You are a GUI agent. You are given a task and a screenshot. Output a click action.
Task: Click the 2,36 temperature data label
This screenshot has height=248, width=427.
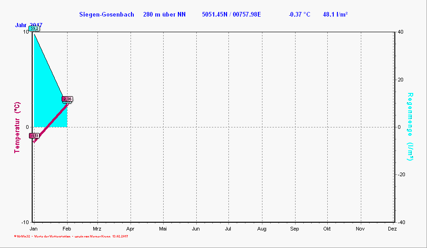click(x=68, y=99)
